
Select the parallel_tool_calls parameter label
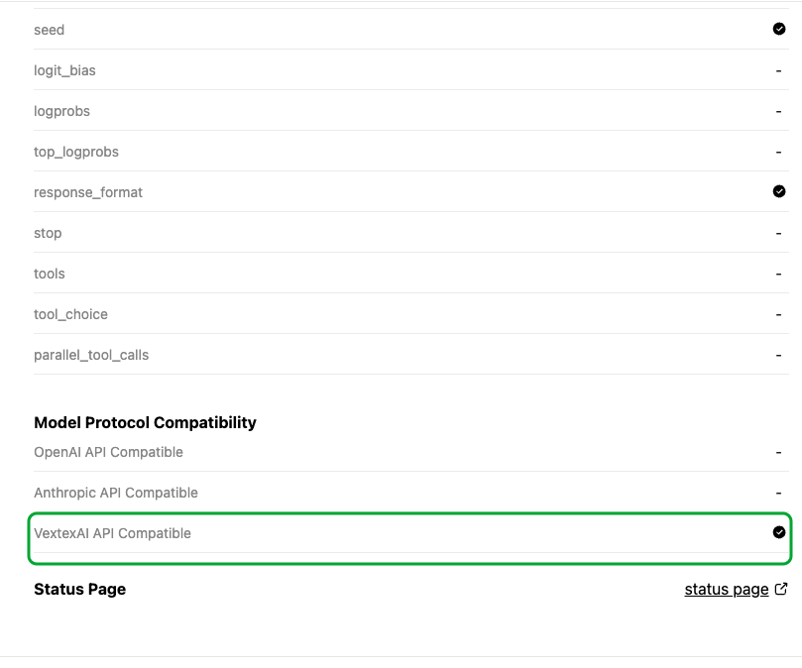pyautogui.click(x=91, y=355)
